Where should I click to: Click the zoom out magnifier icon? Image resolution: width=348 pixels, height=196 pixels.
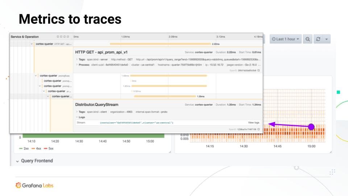point(308,39)
